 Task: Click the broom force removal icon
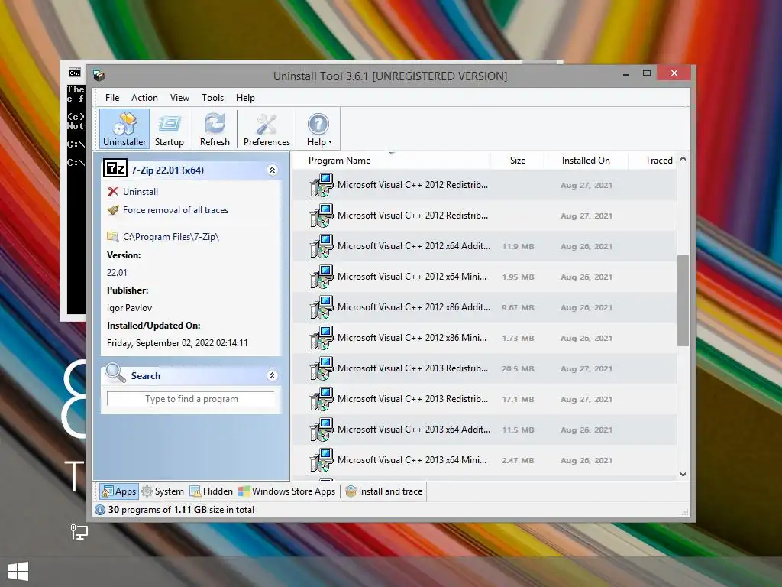(113, 210)
